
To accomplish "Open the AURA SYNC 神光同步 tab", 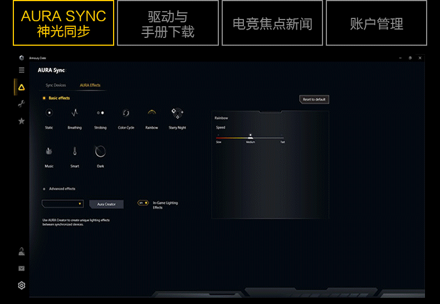I will 63,23.
